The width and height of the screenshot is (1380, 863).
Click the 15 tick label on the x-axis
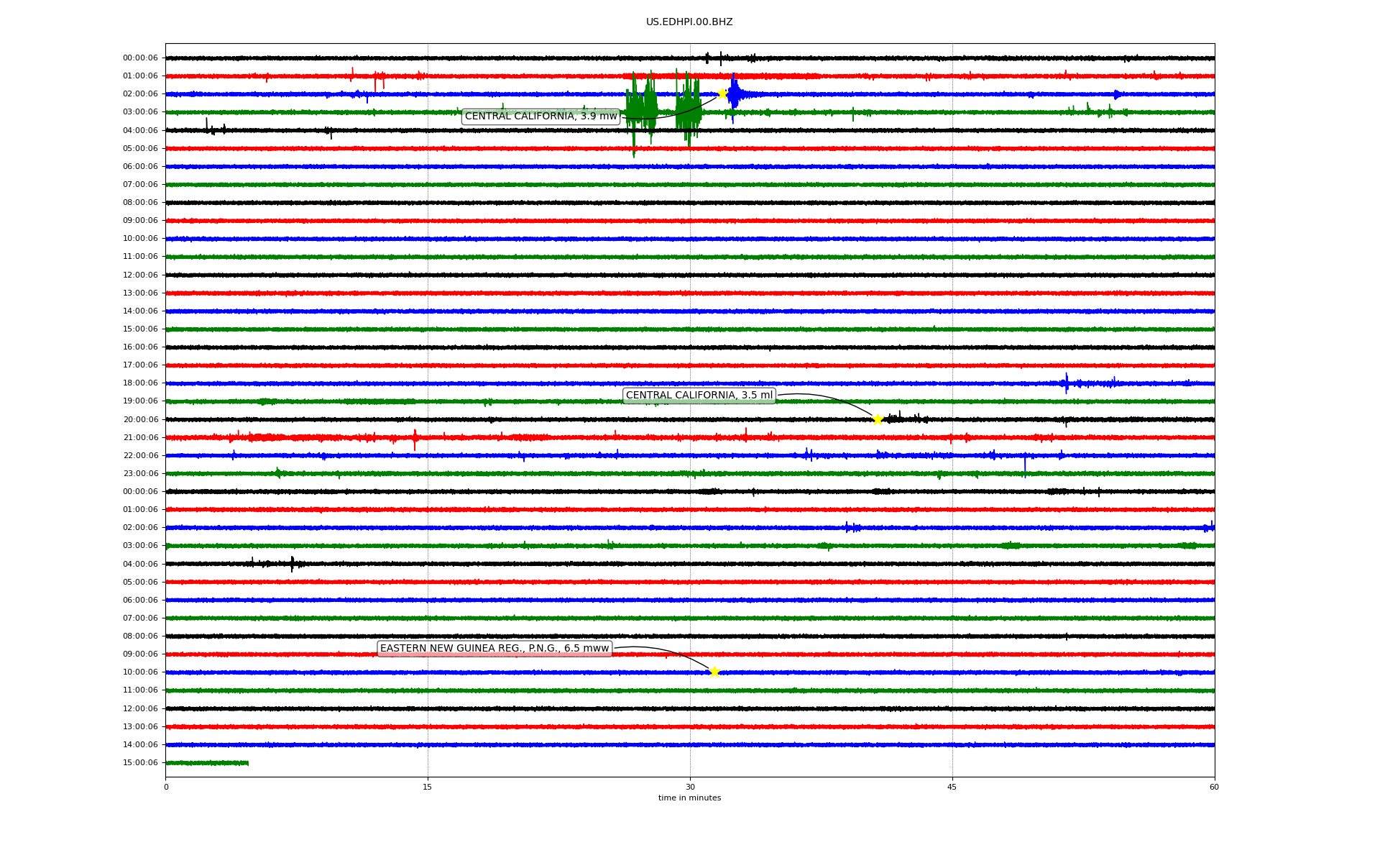pyautogui.click(x=428, y=787)
